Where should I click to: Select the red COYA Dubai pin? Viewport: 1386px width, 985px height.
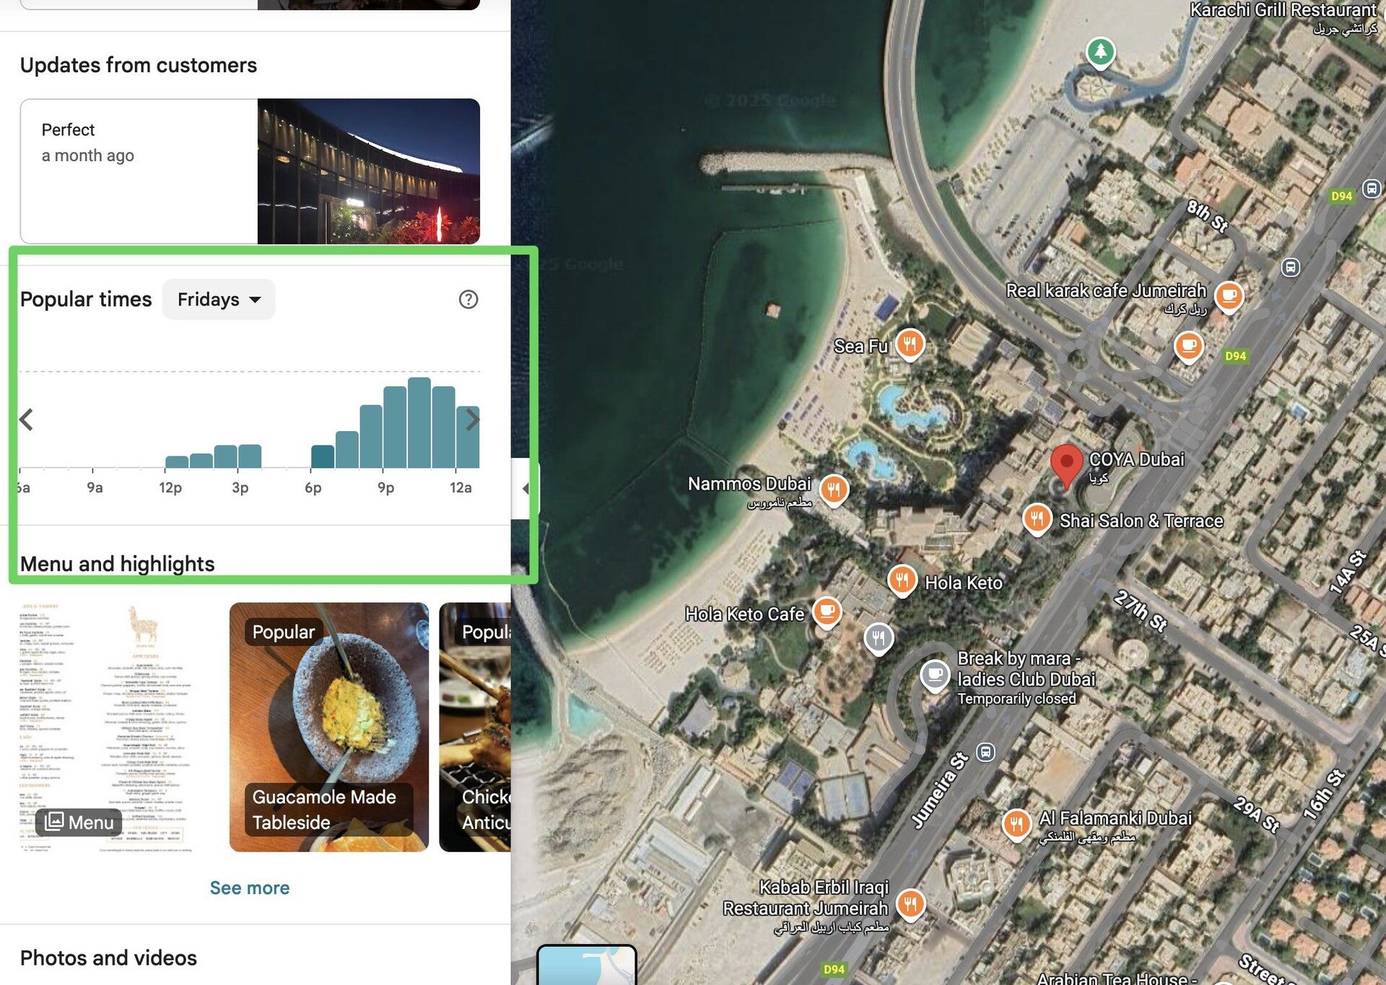pos(1065,463)
